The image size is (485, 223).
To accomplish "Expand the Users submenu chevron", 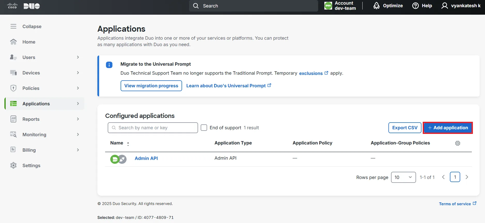I will pyautogui.click(x=78, y=57).
